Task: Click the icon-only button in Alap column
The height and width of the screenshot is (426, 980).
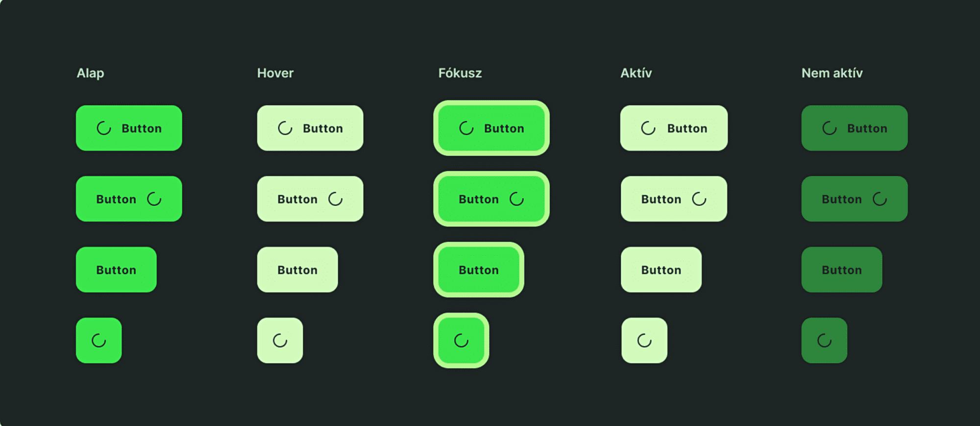Action: click(98, 340)
